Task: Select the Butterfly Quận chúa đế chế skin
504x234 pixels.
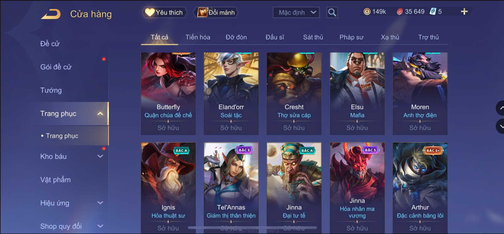Action: (168, 93)
